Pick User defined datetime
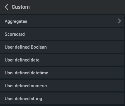The image size is (125, 106). 62,73
